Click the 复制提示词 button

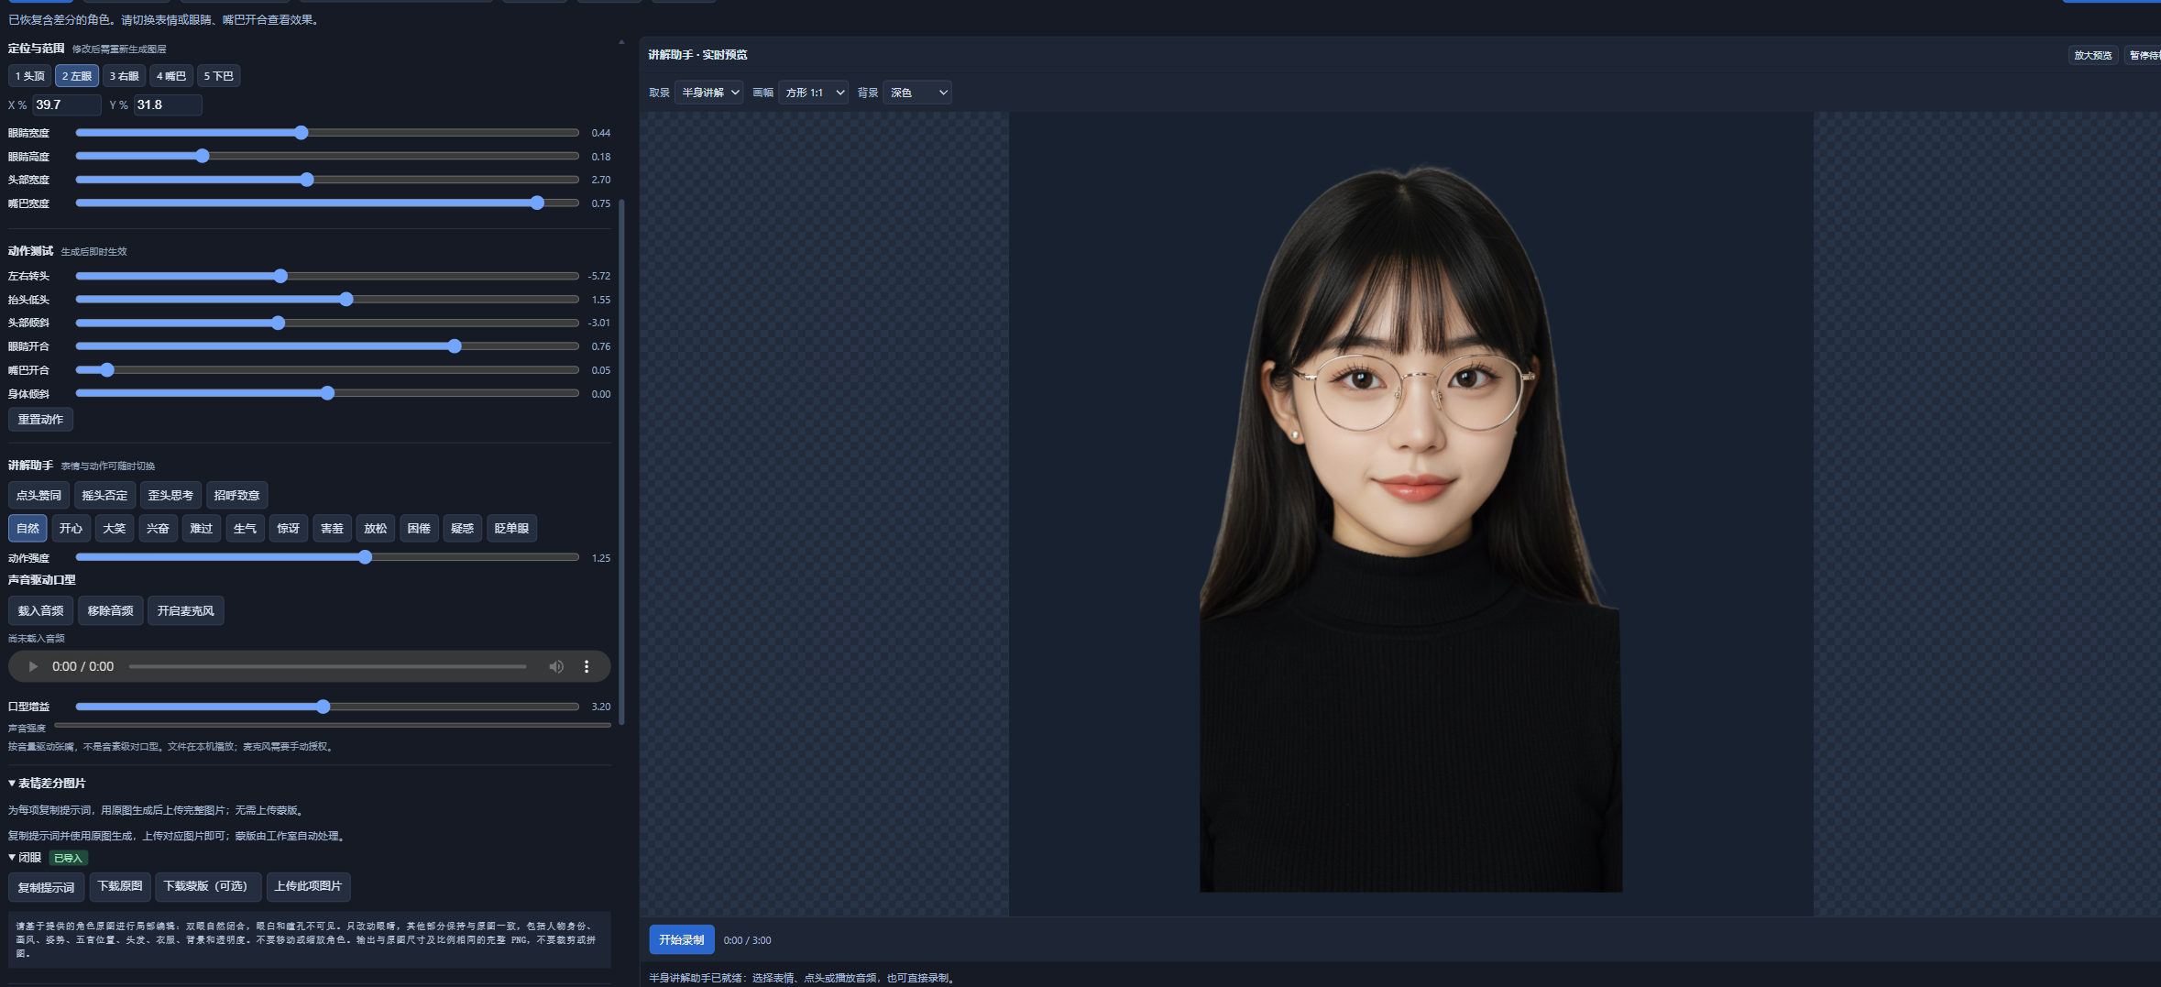(x=46, y=887)
